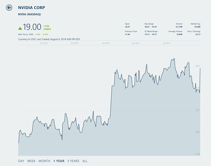Image resolution: width=211 pixels, height=166 pixels.
Task: Click the +8.82% percent change
Action: pos(47,29)
